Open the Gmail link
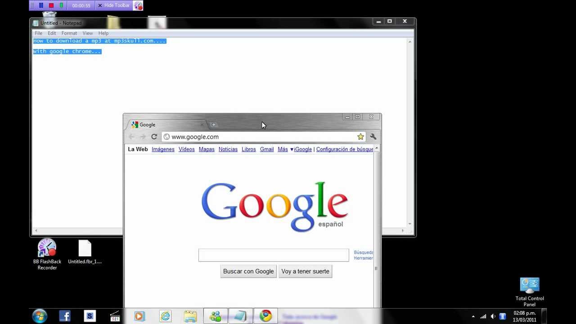 [x=267, y=149]
